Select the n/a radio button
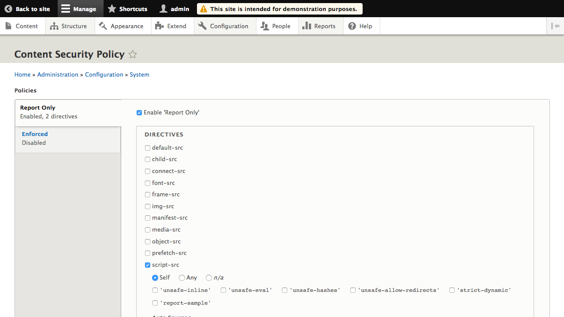564x317 pixels. coord(209,278)
